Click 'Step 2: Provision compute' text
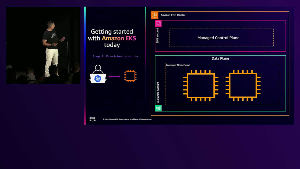 point(115,56)
